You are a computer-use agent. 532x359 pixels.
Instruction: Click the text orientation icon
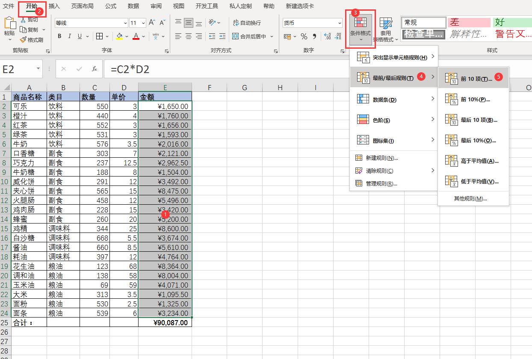(213, 23)
